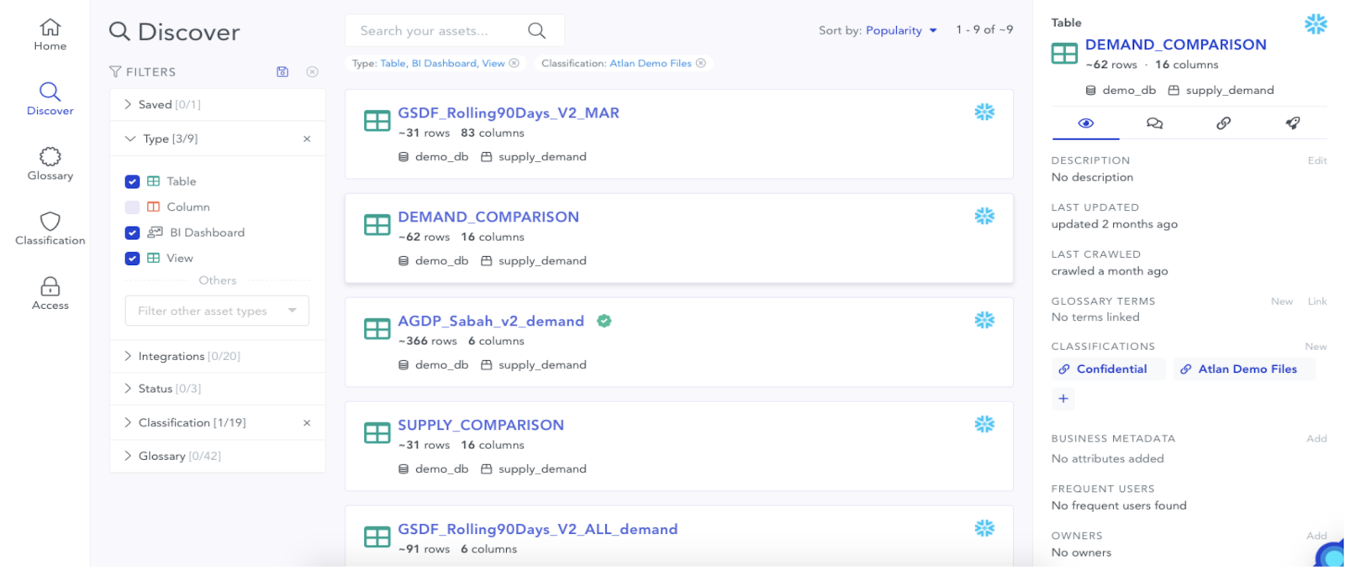Uncheck the View type checkbox

[x=132, y=259]
